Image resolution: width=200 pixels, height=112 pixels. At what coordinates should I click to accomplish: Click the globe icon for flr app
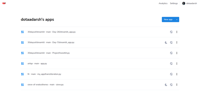click(171, 74)
